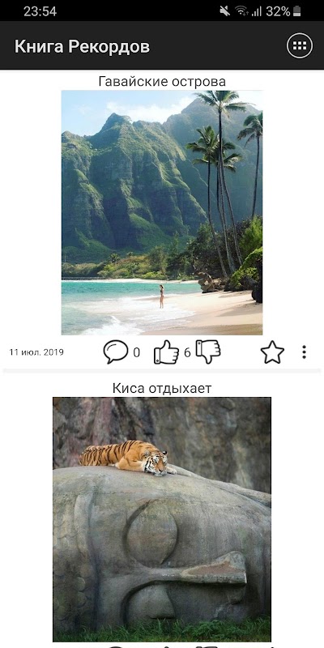
Task: Tap the comment count 0
Action: (x=136, y=352)
